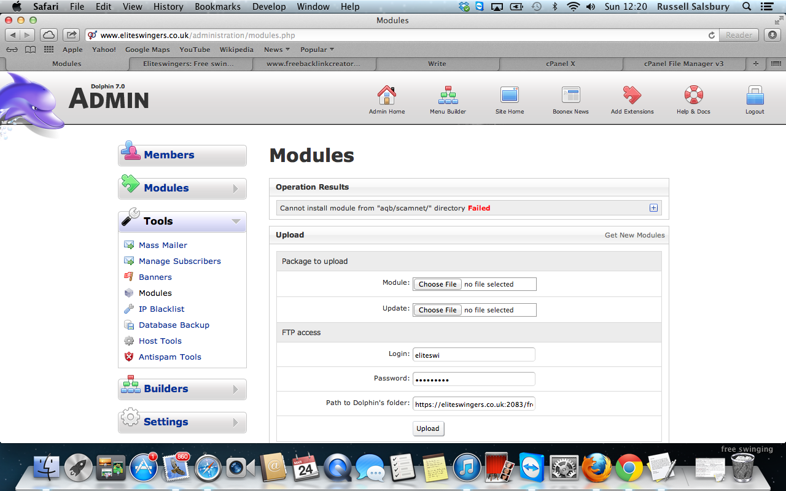Image resolution: width=786 pixels, height=491 pixels.
Task: Open Admin Home icon in header
Action: click(x=386, y=96)
